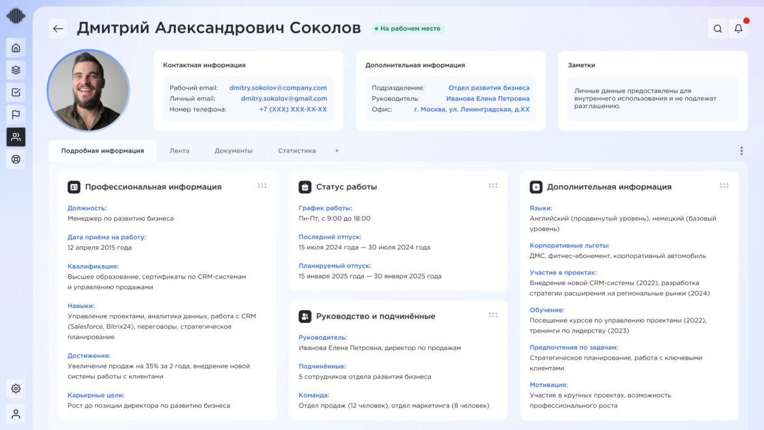Click the support lifebuoy sidebar icon
This screenshot has height=430, width=764.
16,159
